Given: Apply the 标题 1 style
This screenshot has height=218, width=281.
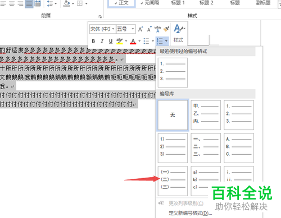Looking at the screenshot, I should tap(178, 3).
